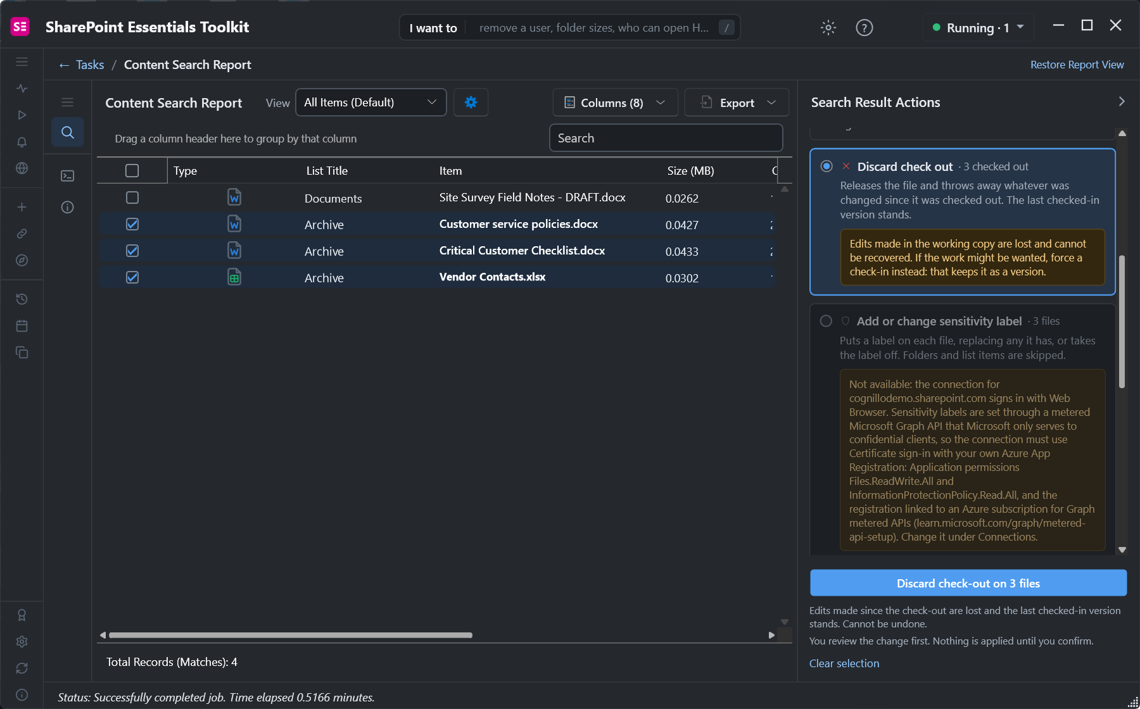Click the Clear selection link
1140x709 pixels.
point(844,663)
